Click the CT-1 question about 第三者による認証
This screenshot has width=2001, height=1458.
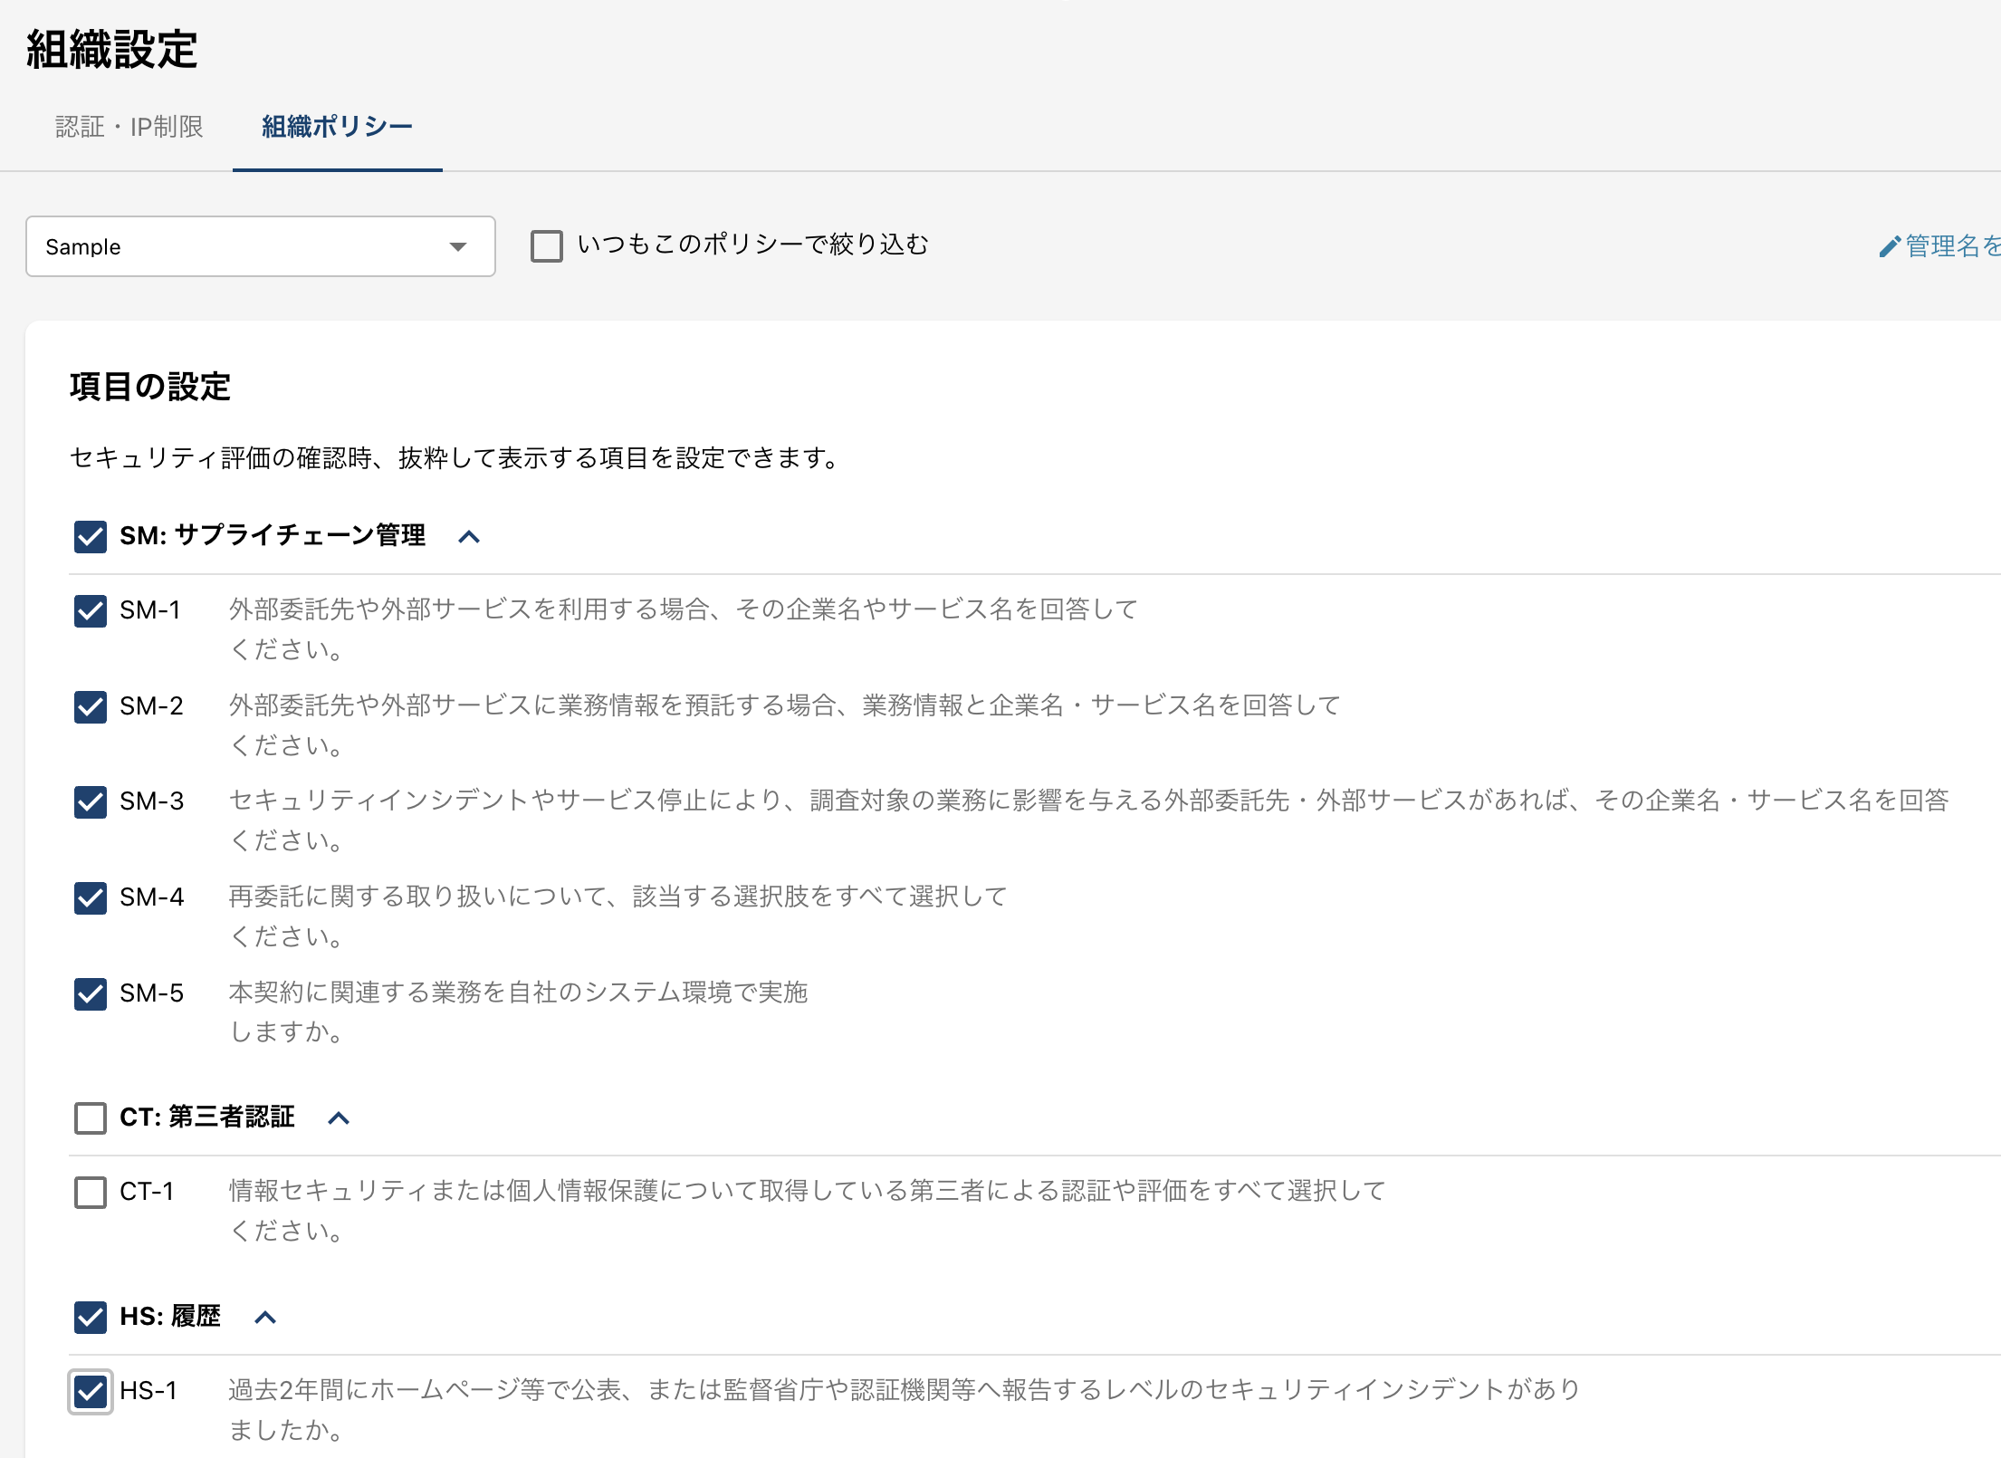click(x=807, y=1210)
